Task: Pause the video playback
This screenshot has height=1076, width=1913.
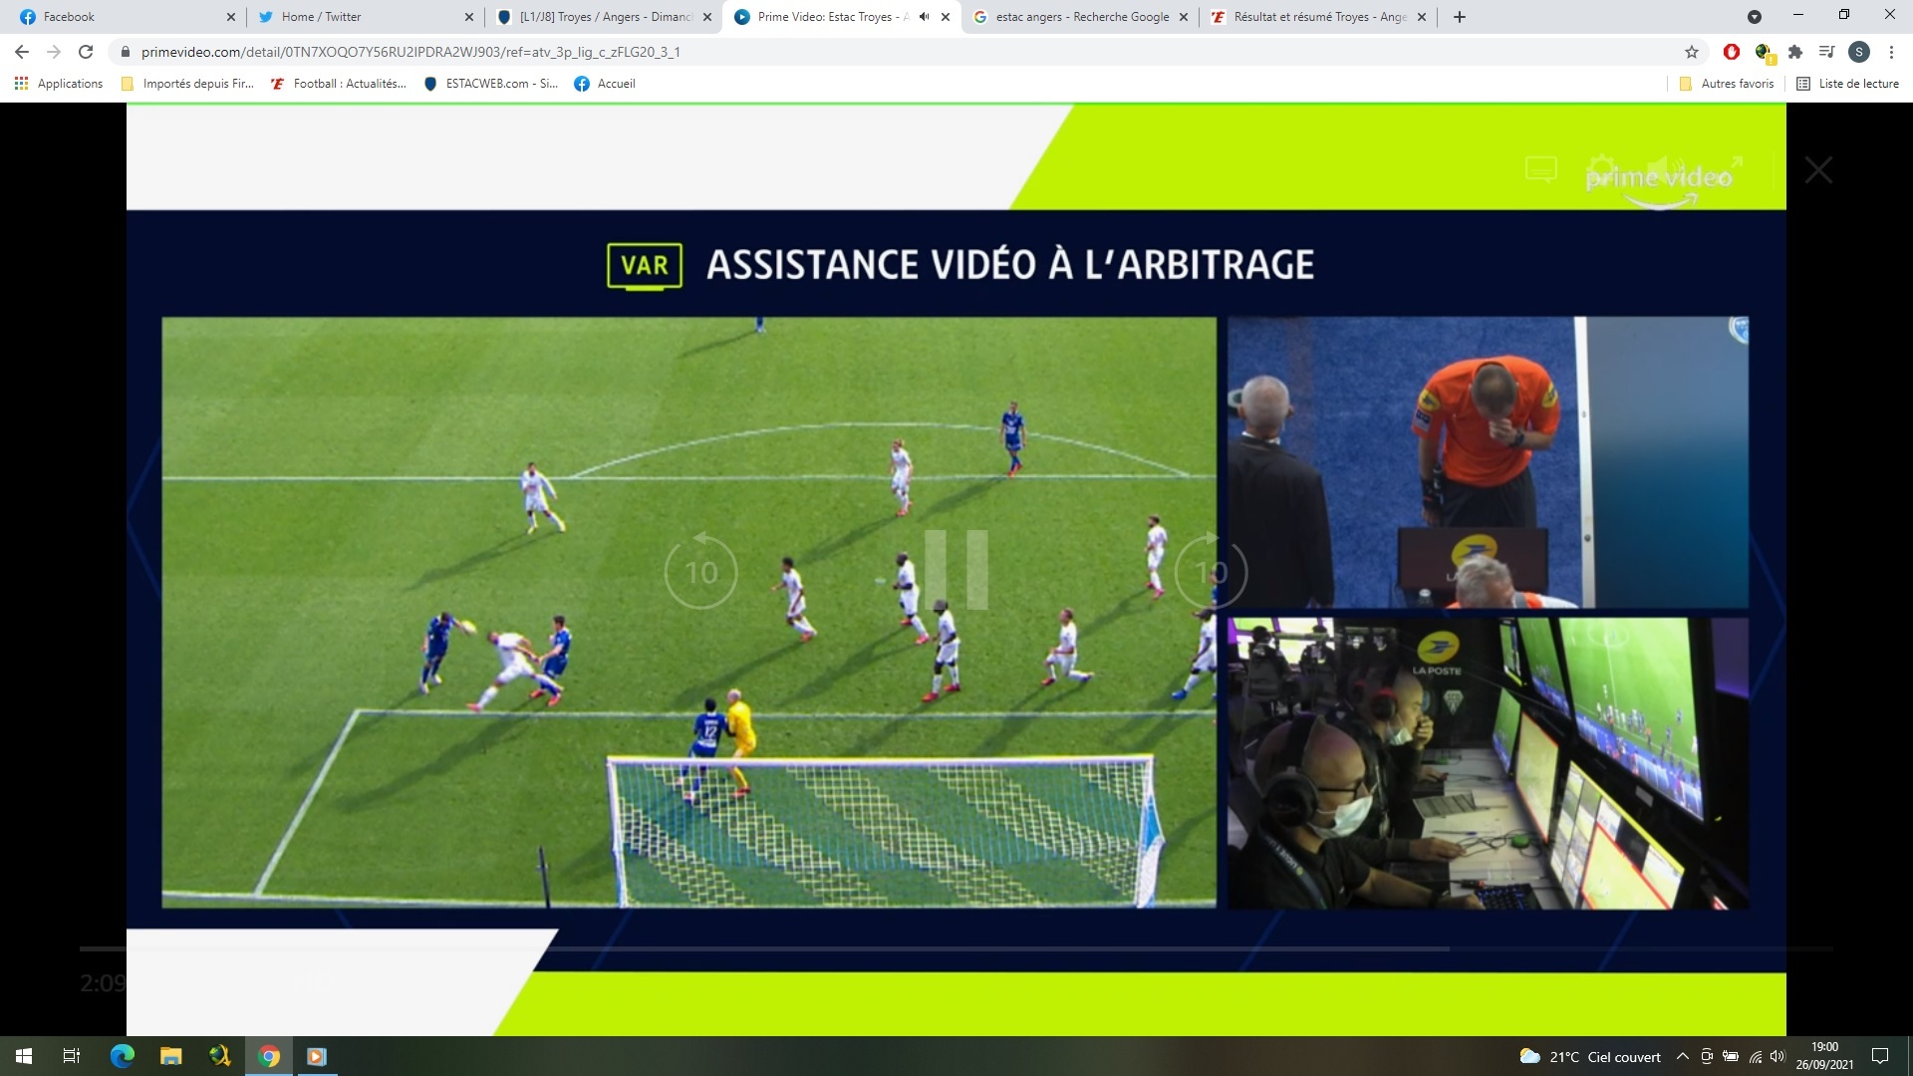Action: click(x=956, y=570)
